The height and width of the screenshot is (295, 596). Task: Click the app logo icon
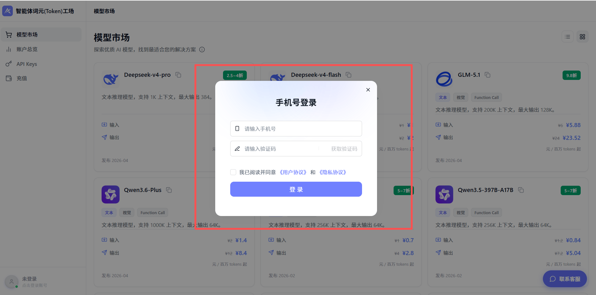click(x=7, y=11)
